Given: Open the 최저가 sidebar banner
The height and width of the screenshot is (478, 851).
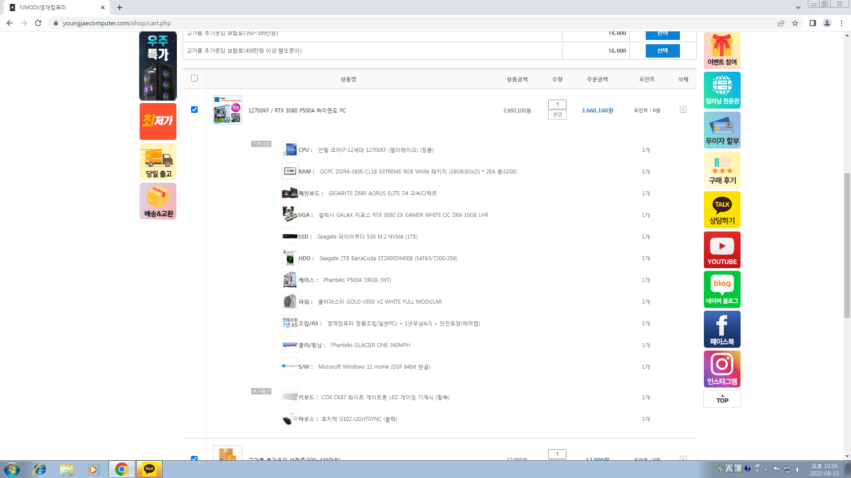Looking at the screenshot, I should pos(158,121).
